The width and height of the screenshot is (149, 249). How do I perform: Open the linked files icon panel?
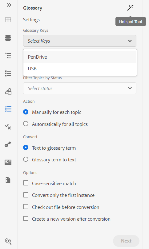8,92
